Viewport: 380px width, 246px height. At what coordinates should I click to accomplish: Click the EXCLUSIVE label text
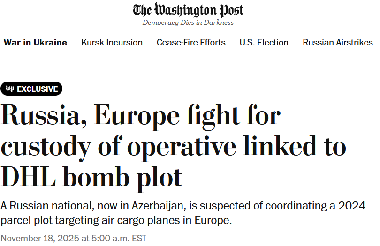[x=38, y=89]
